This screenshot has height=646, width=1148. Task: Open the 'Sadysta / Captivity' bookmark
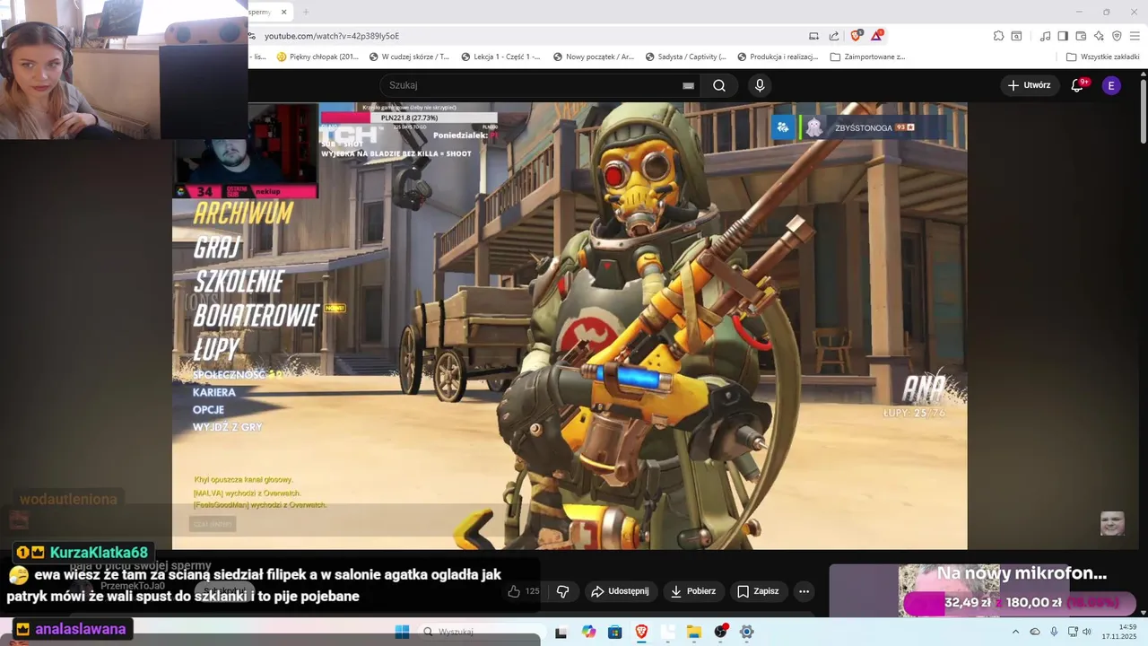click(685, 57)
